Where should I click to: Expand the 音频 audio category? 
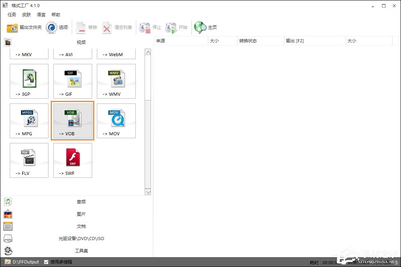tap(81, 202)
